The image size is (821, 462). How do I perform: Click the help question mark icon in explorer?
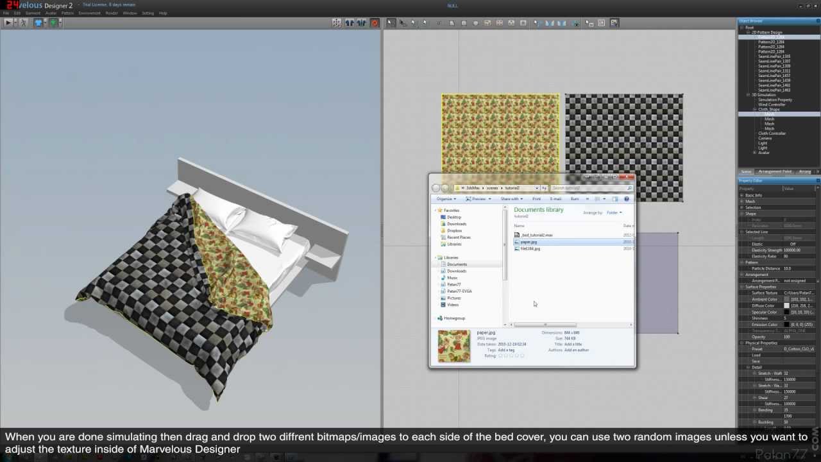[627, 199]
